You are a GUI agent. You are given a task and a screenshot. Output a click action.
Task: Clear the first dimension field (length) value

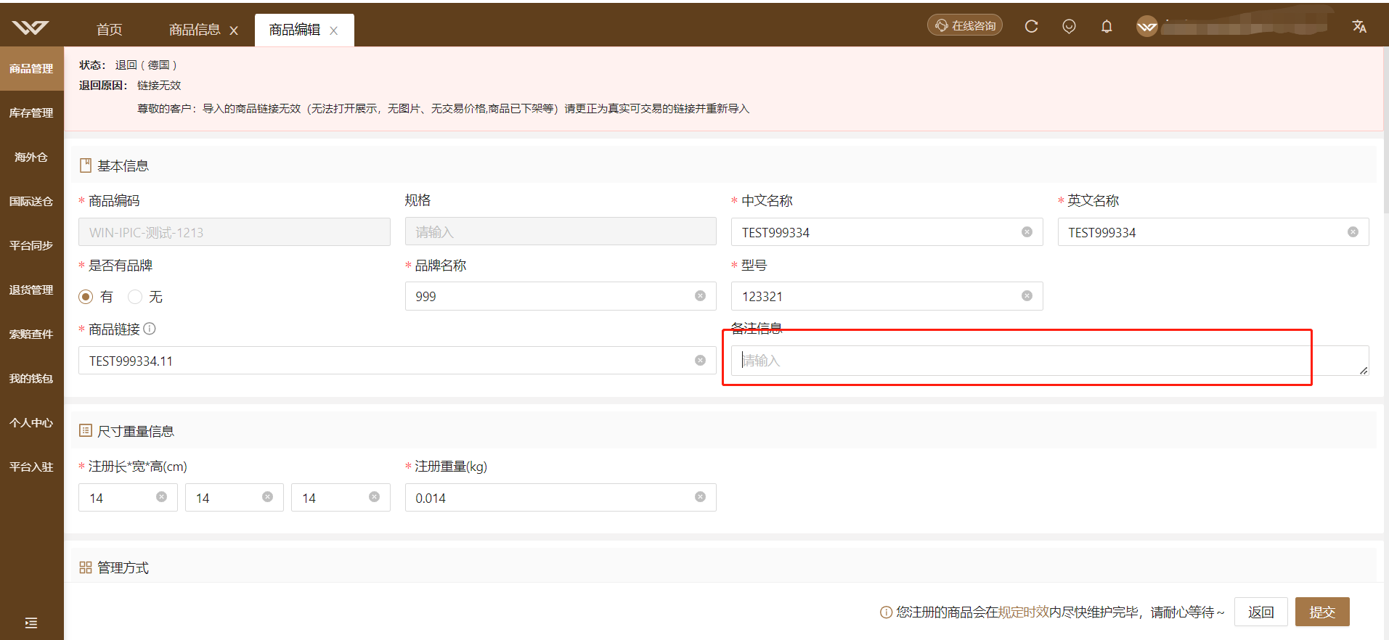tap(161, 497)
